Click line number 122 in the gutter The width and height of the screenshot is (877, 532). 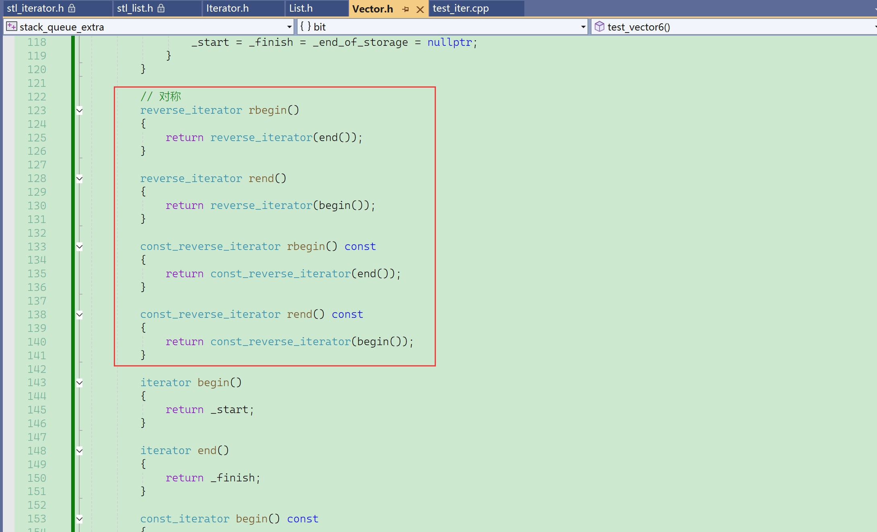[x=37, y=97]
